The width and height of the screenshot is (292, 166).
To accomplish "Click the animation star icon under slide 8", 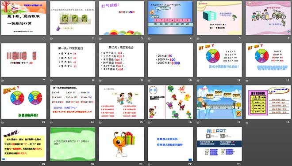I will [51, 81].
